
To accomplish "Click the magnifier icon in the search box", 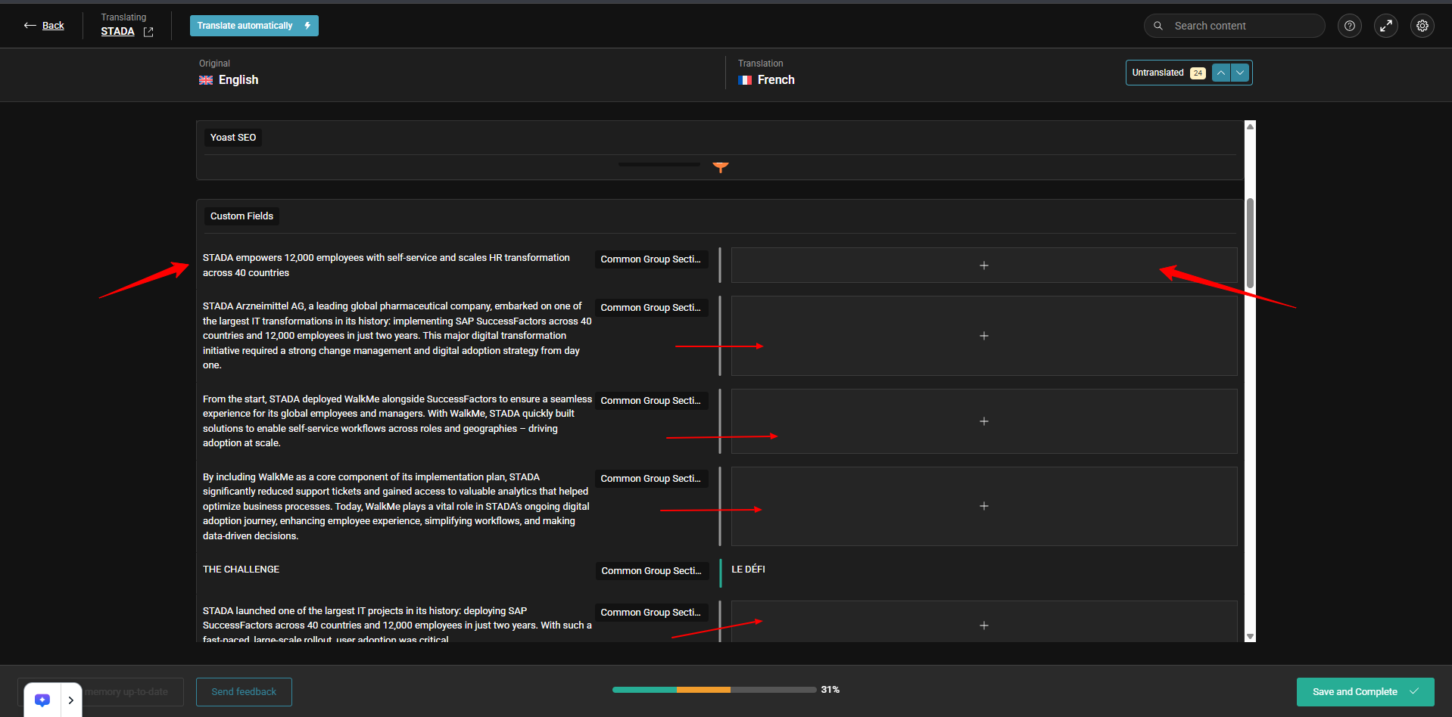I will tap(1158, 26).
